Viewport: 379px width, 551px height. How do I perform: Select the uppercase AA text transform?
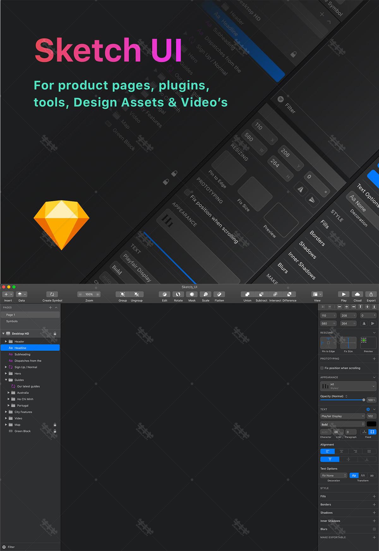[363, 476]
